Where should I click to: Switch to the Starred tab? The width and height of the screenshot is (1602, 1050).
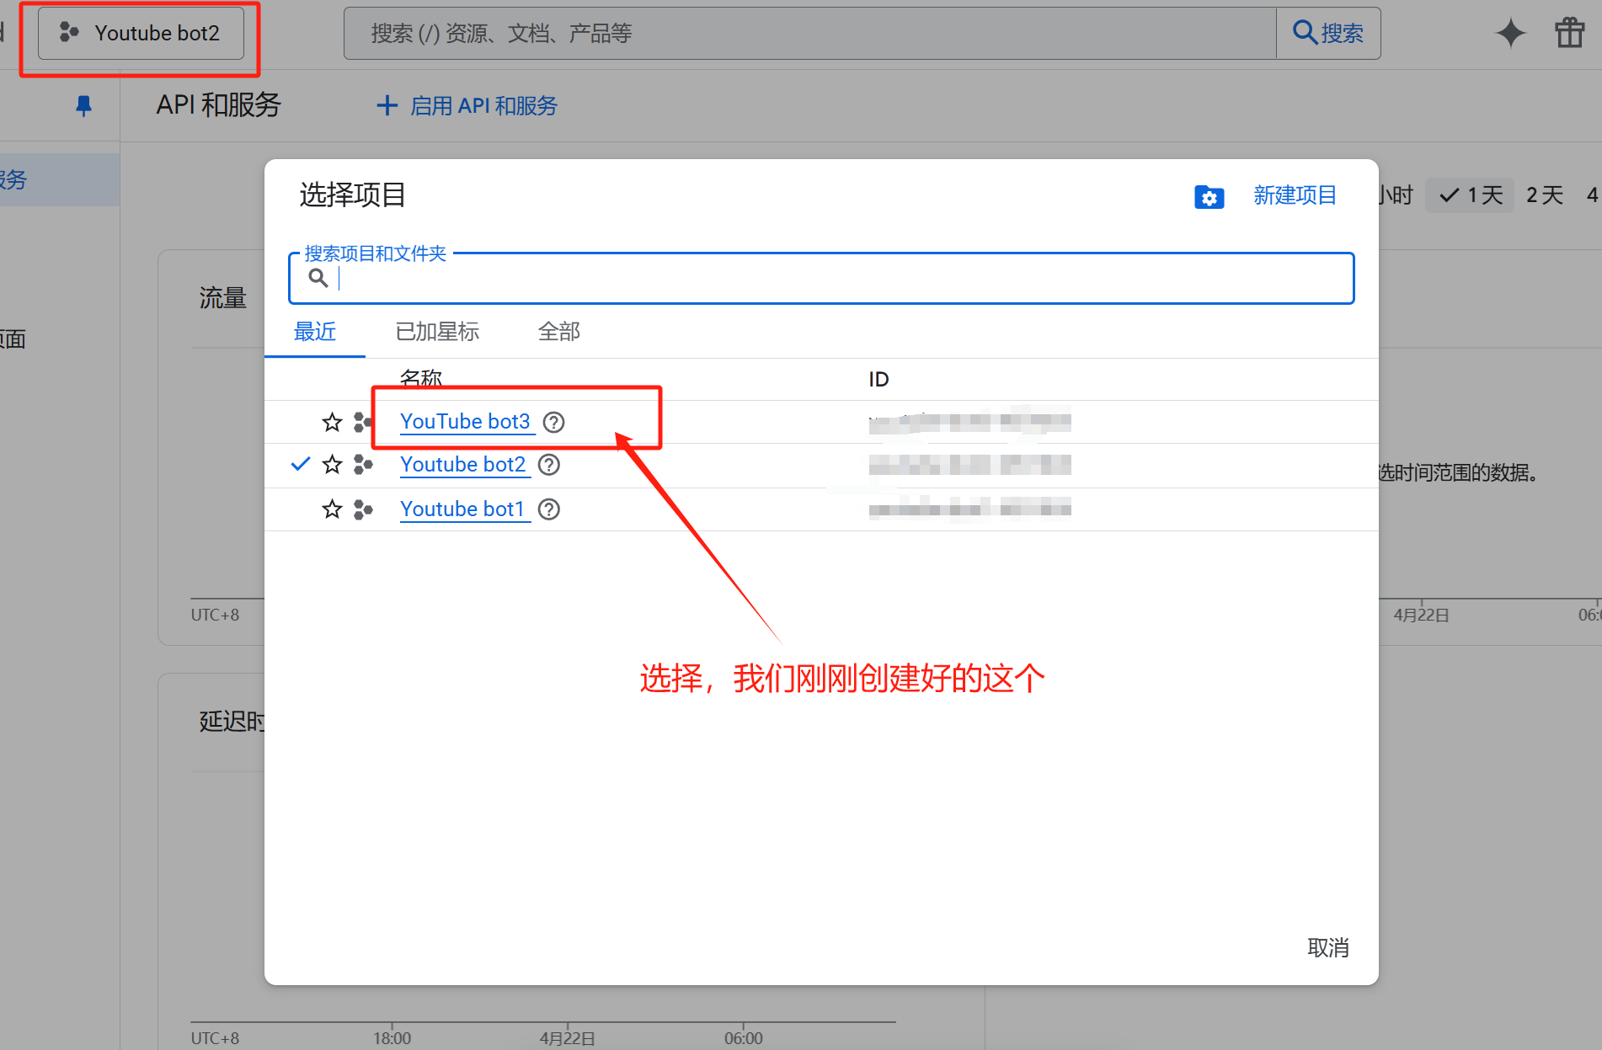437,332
